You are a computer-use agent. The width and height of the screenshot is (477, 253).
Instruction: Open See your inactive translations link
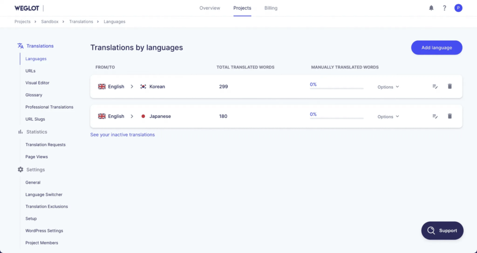[123, 135]
